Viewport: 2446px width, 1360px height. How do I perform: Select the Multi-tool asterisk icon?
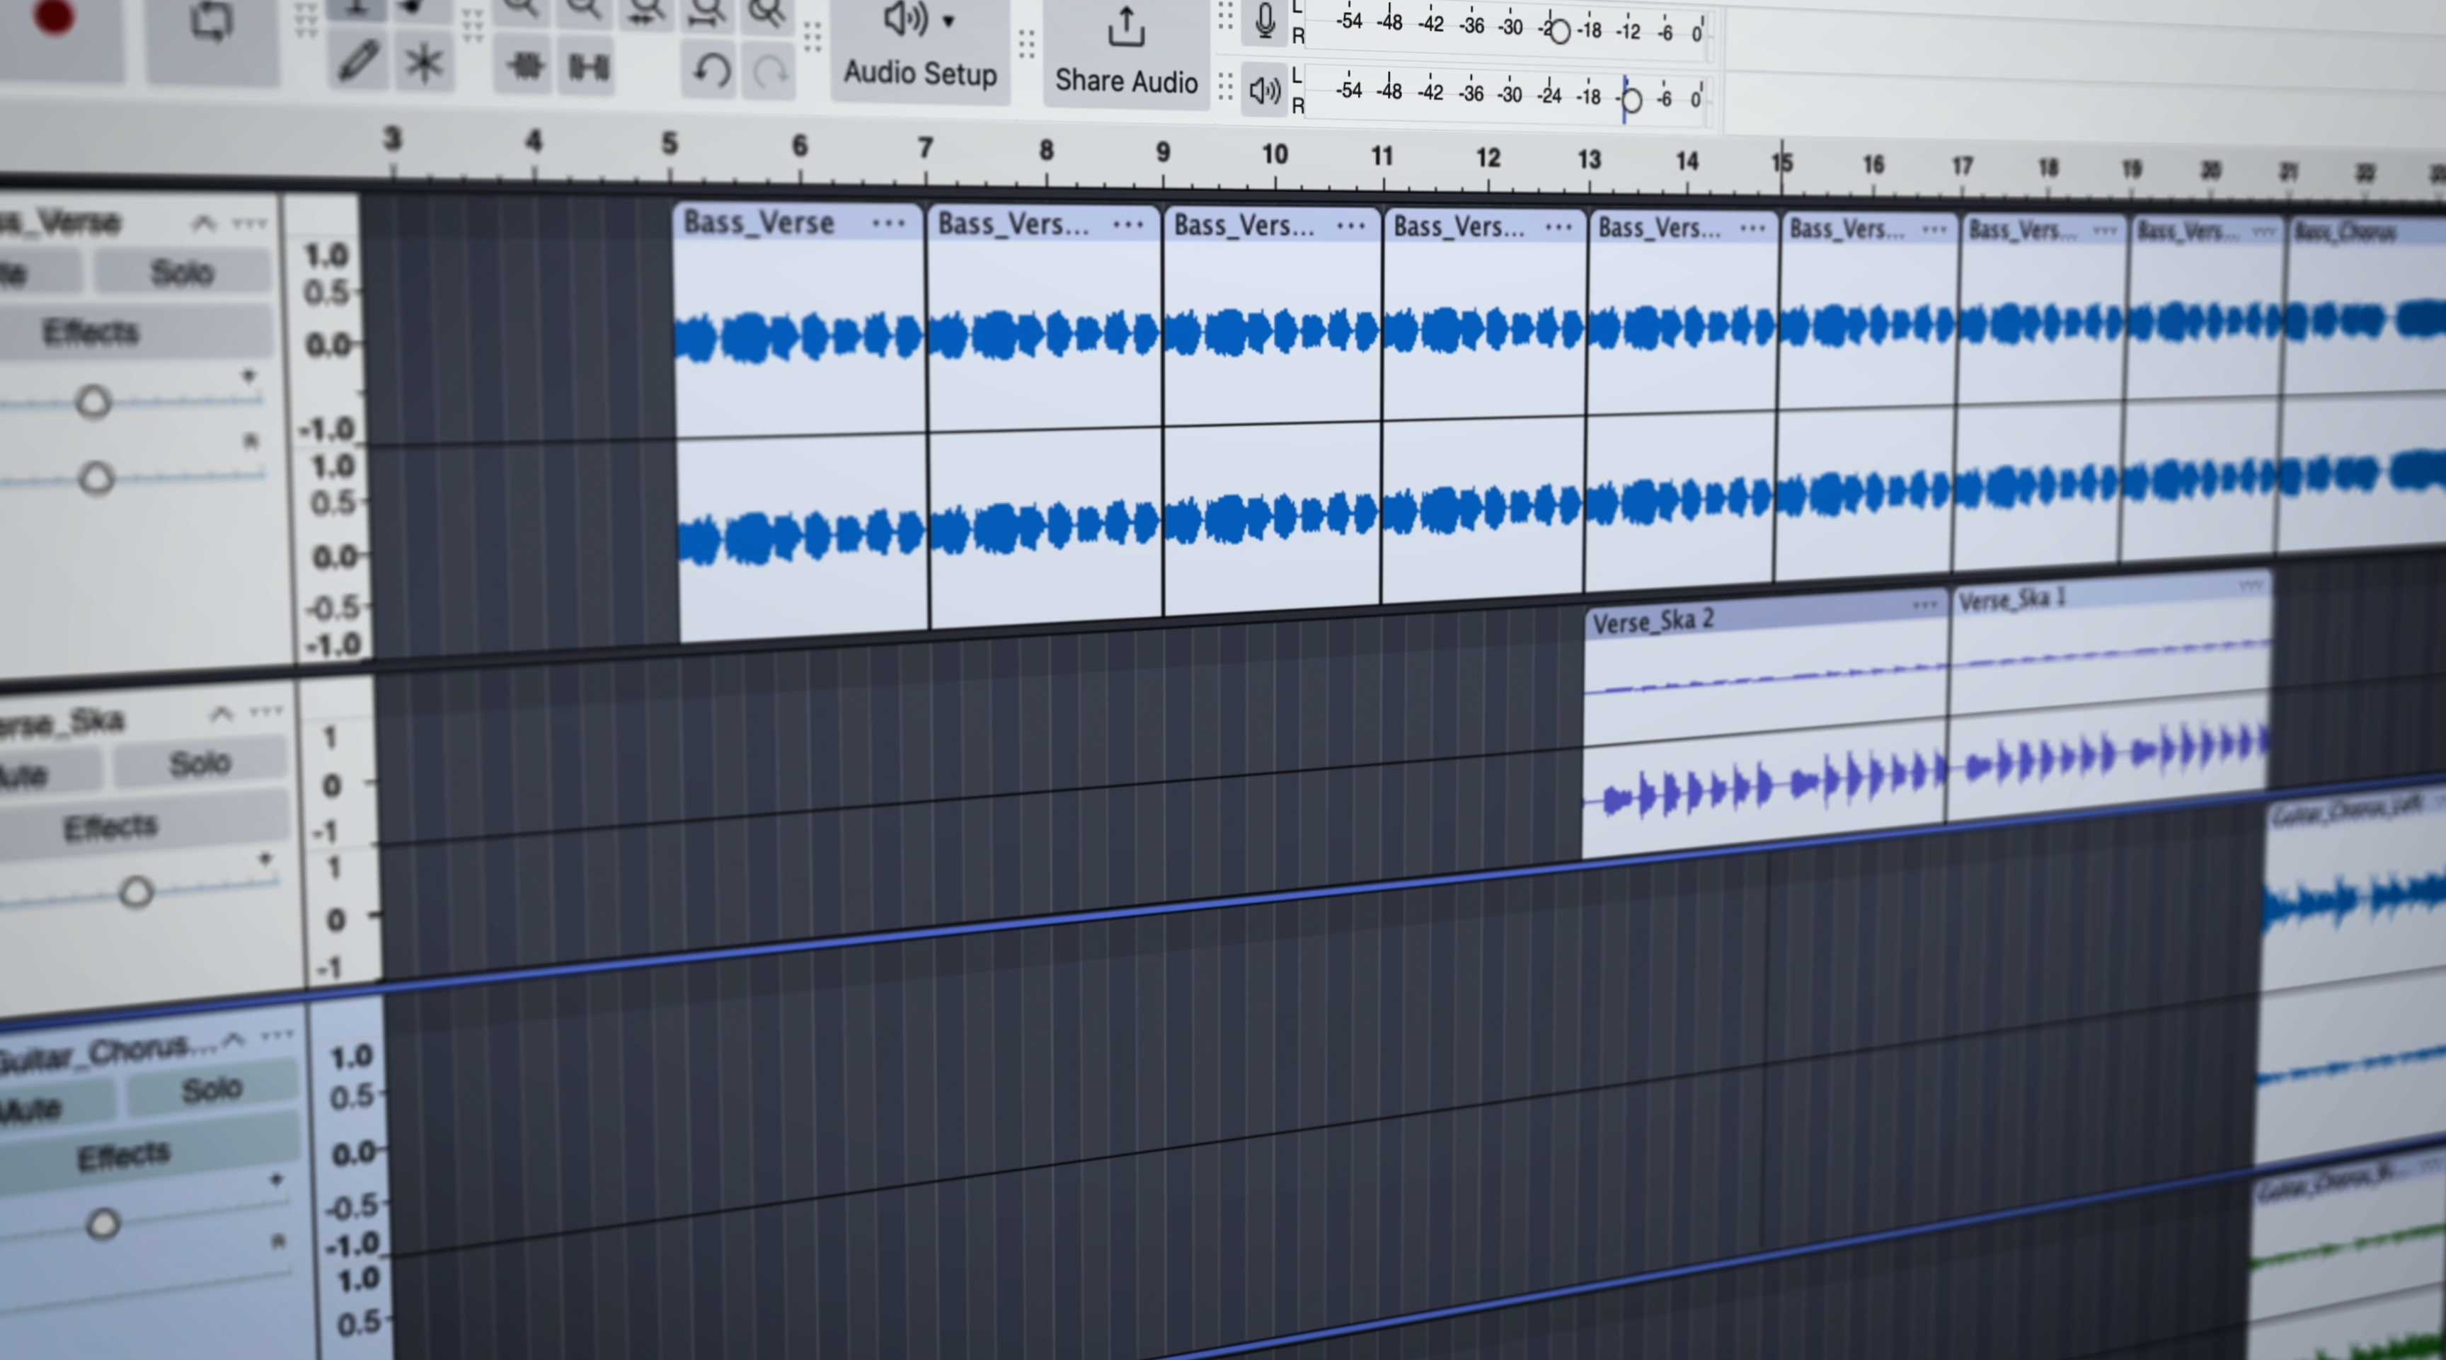pyautogui.click(x=423, y=64)
